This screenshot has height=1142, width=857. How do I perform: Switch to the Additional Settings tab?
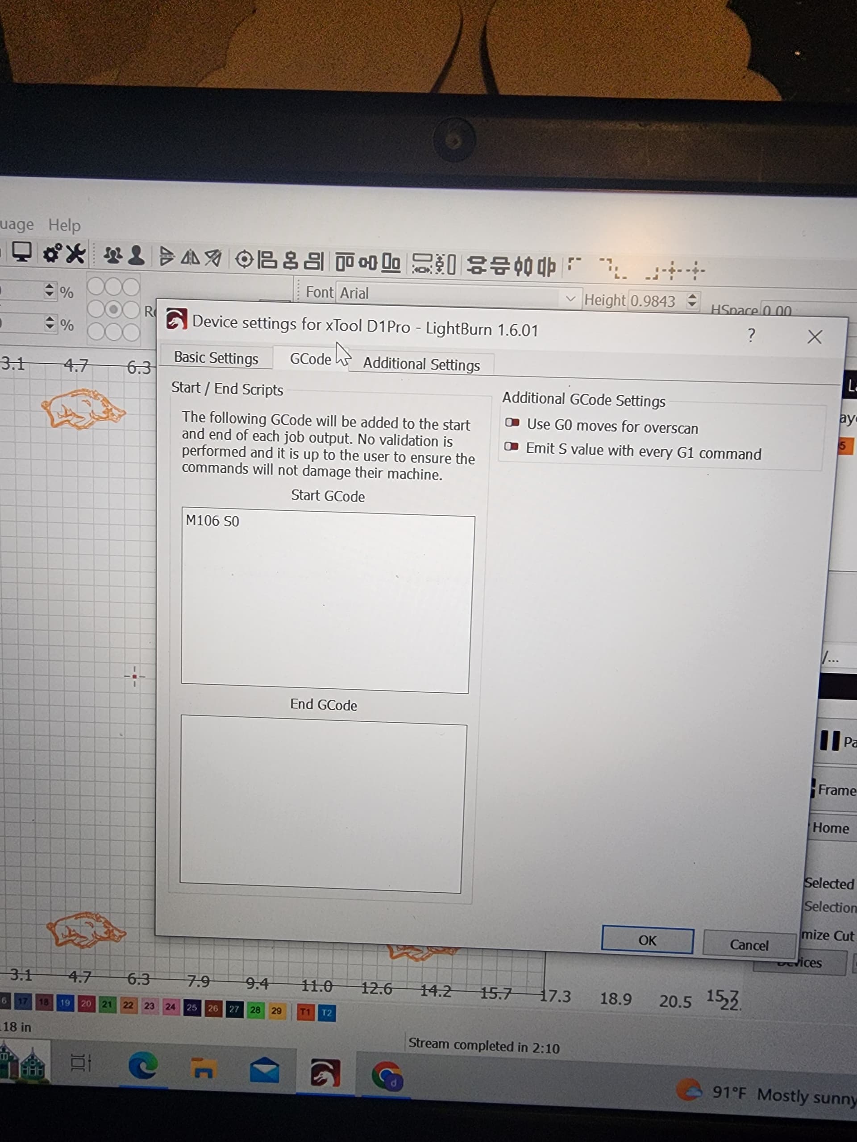tap(421, 364)
